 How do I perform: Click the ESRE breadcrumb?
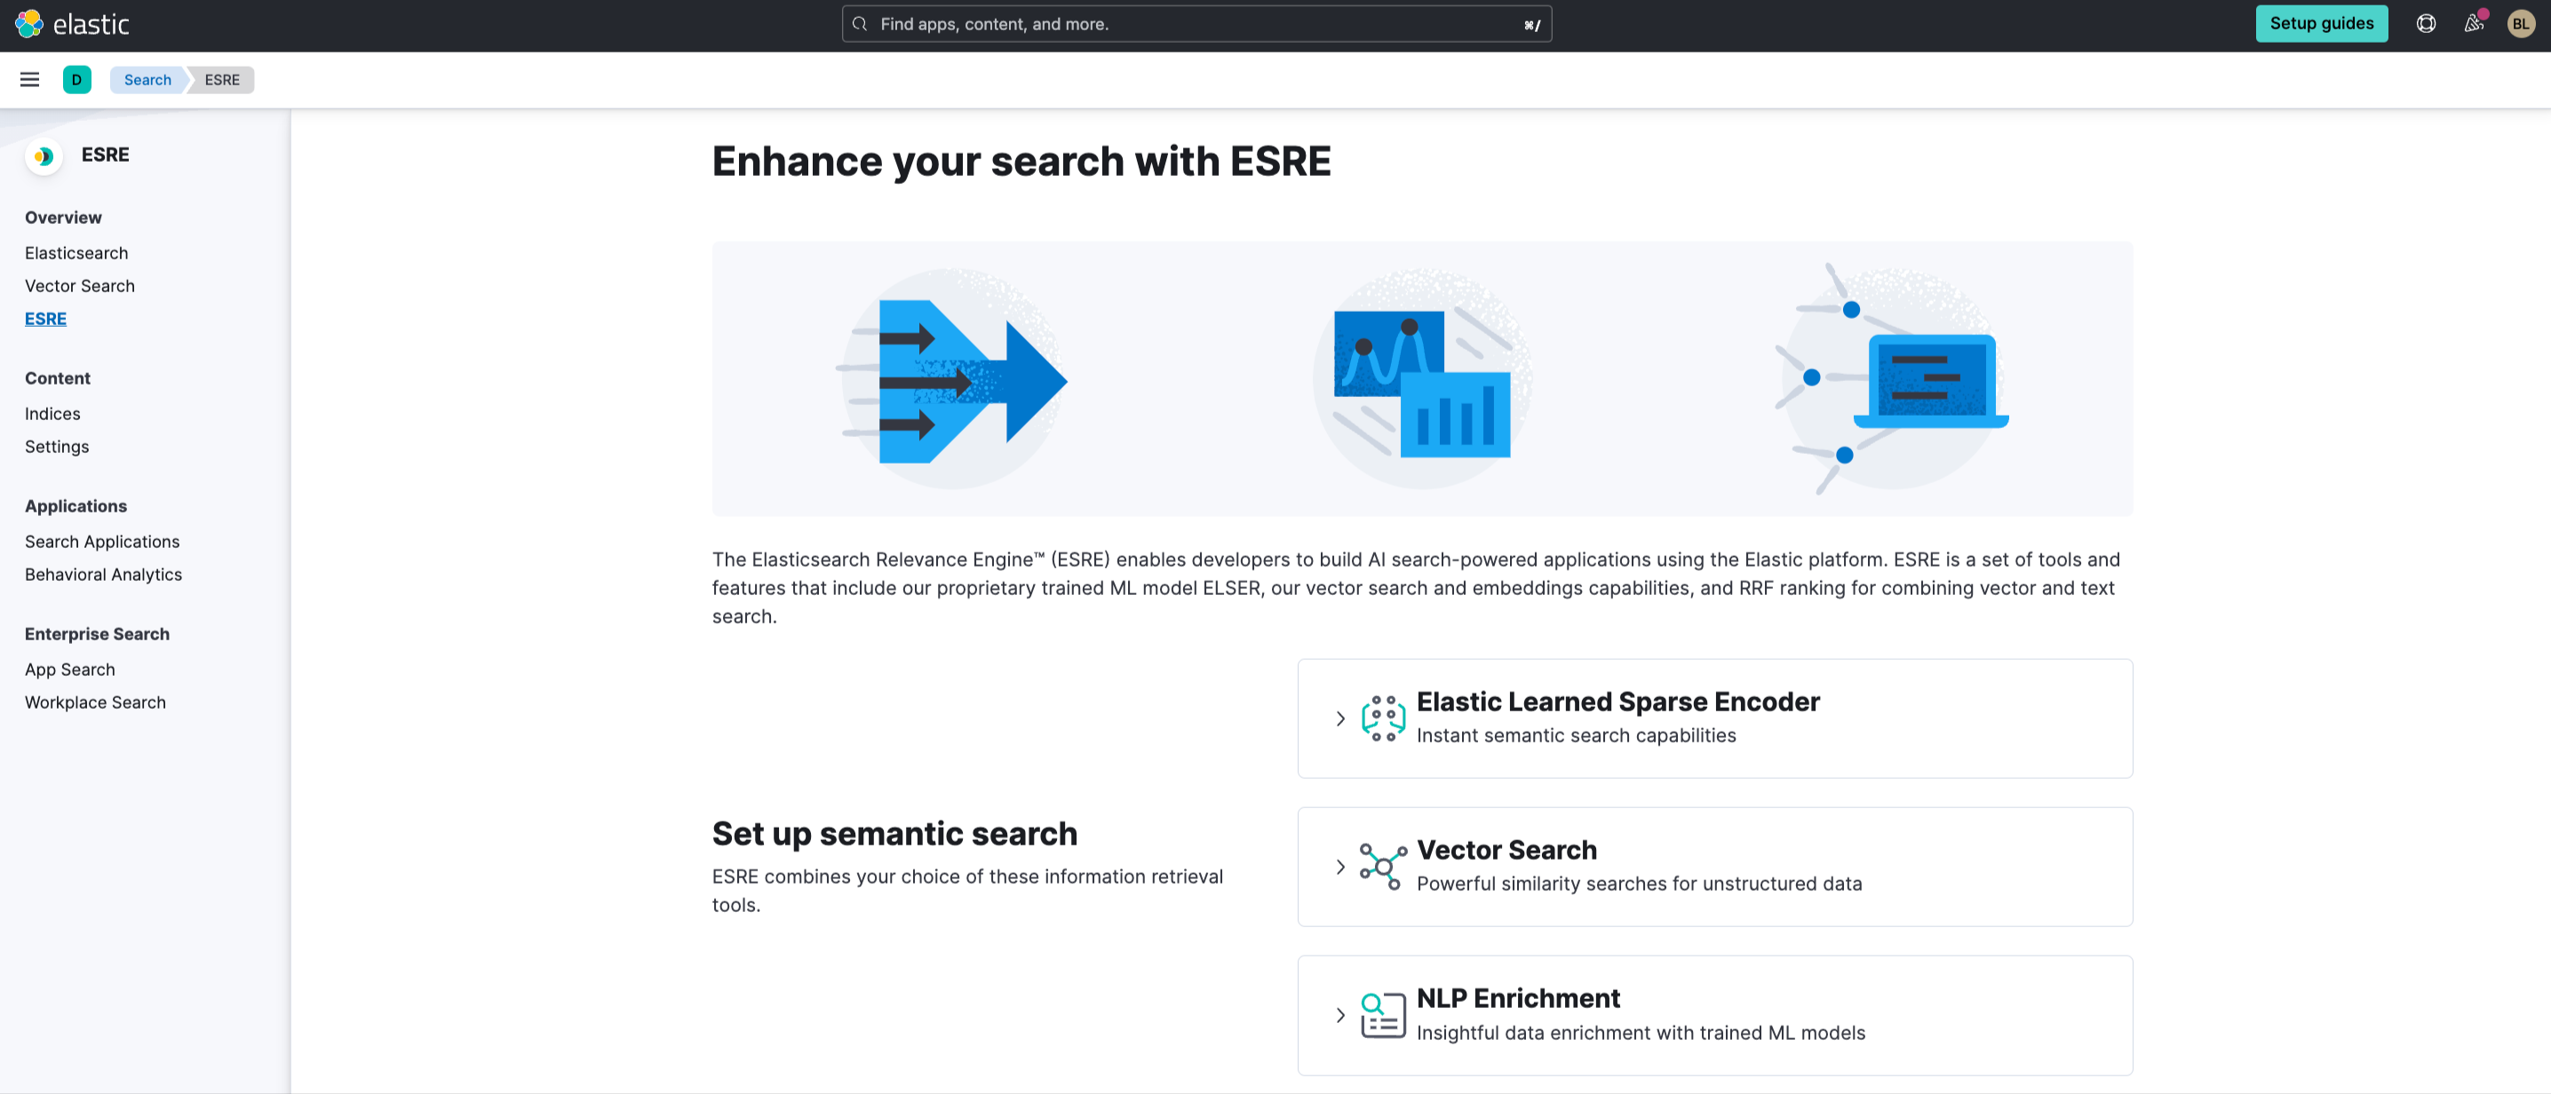[x=222, y=79]
